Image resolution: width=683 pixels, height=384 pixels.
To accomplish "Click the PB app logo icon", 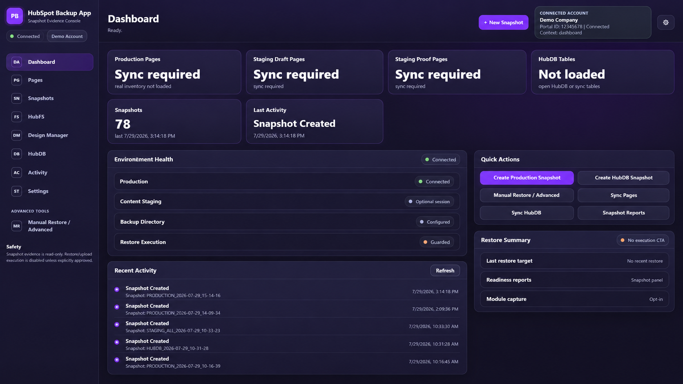I will coord(15,16).
